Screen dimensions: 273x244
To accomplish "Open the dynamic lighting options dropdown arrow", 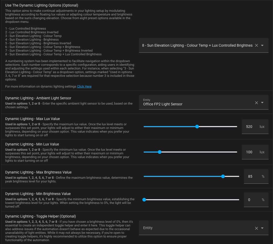I will tap(262, 46).
